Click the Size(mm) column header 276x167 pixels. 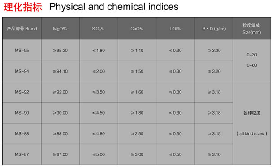pos(252,29)
